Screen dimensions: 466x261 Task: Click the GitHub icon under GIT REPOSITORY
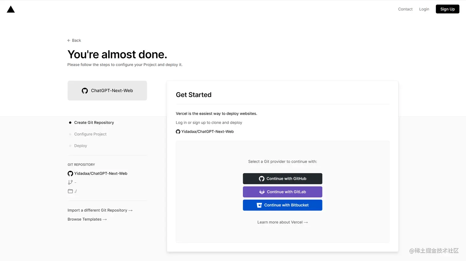tap(70, 173)
